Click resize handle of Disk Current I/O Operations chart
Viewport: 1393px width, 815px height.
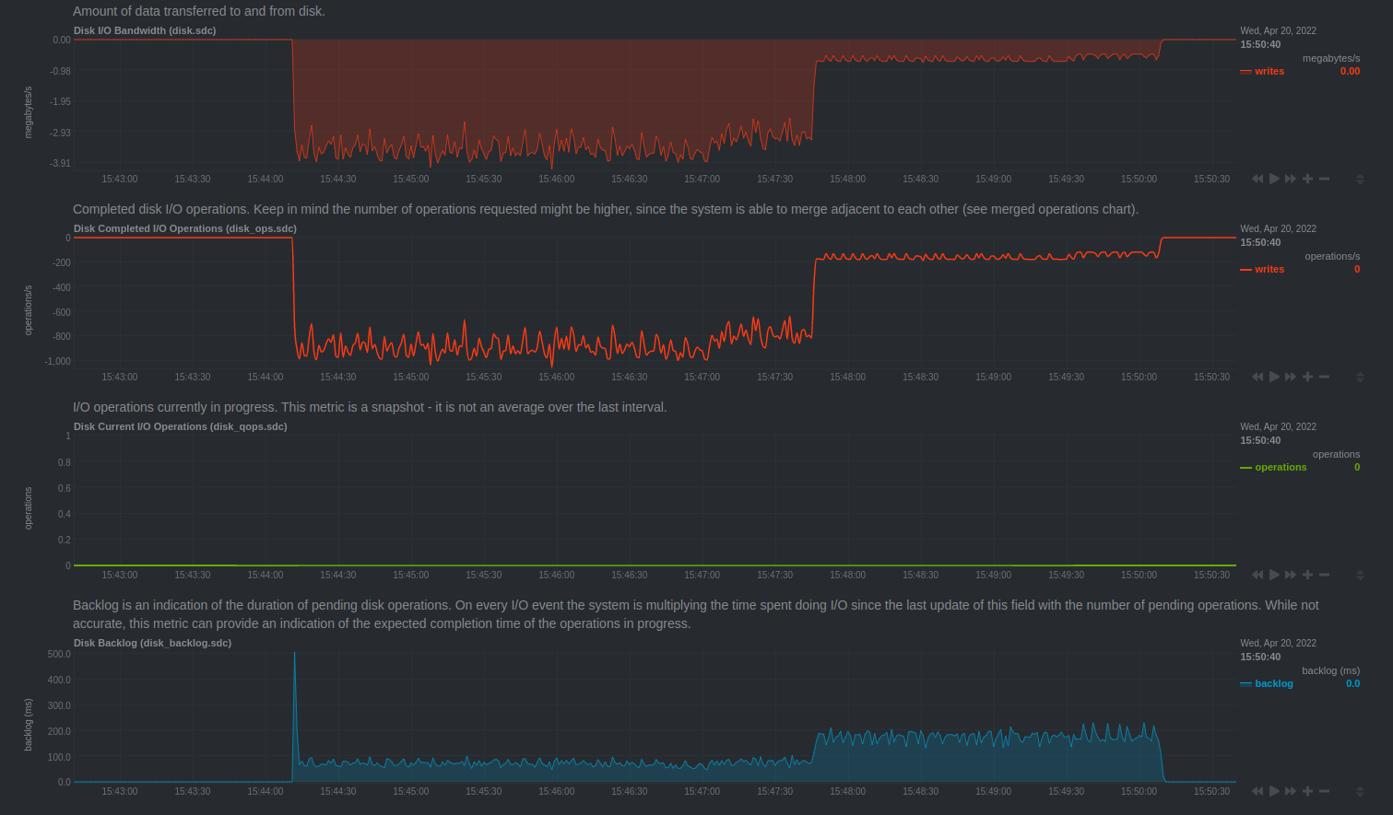click(x=1360, y=575)
